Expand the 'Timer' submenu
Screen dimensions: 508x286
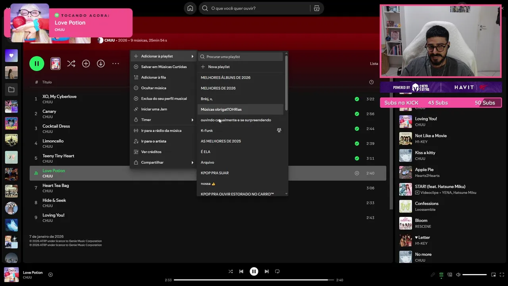pos(164,120)
